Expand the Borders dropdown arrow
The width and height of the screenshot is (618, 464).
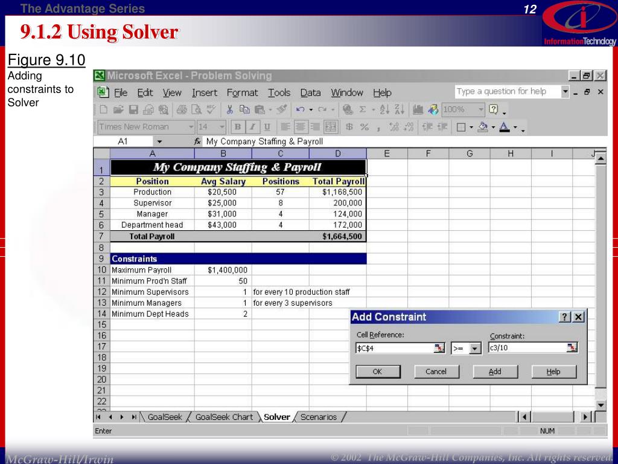pyautogui.click(x=471, y=127)
